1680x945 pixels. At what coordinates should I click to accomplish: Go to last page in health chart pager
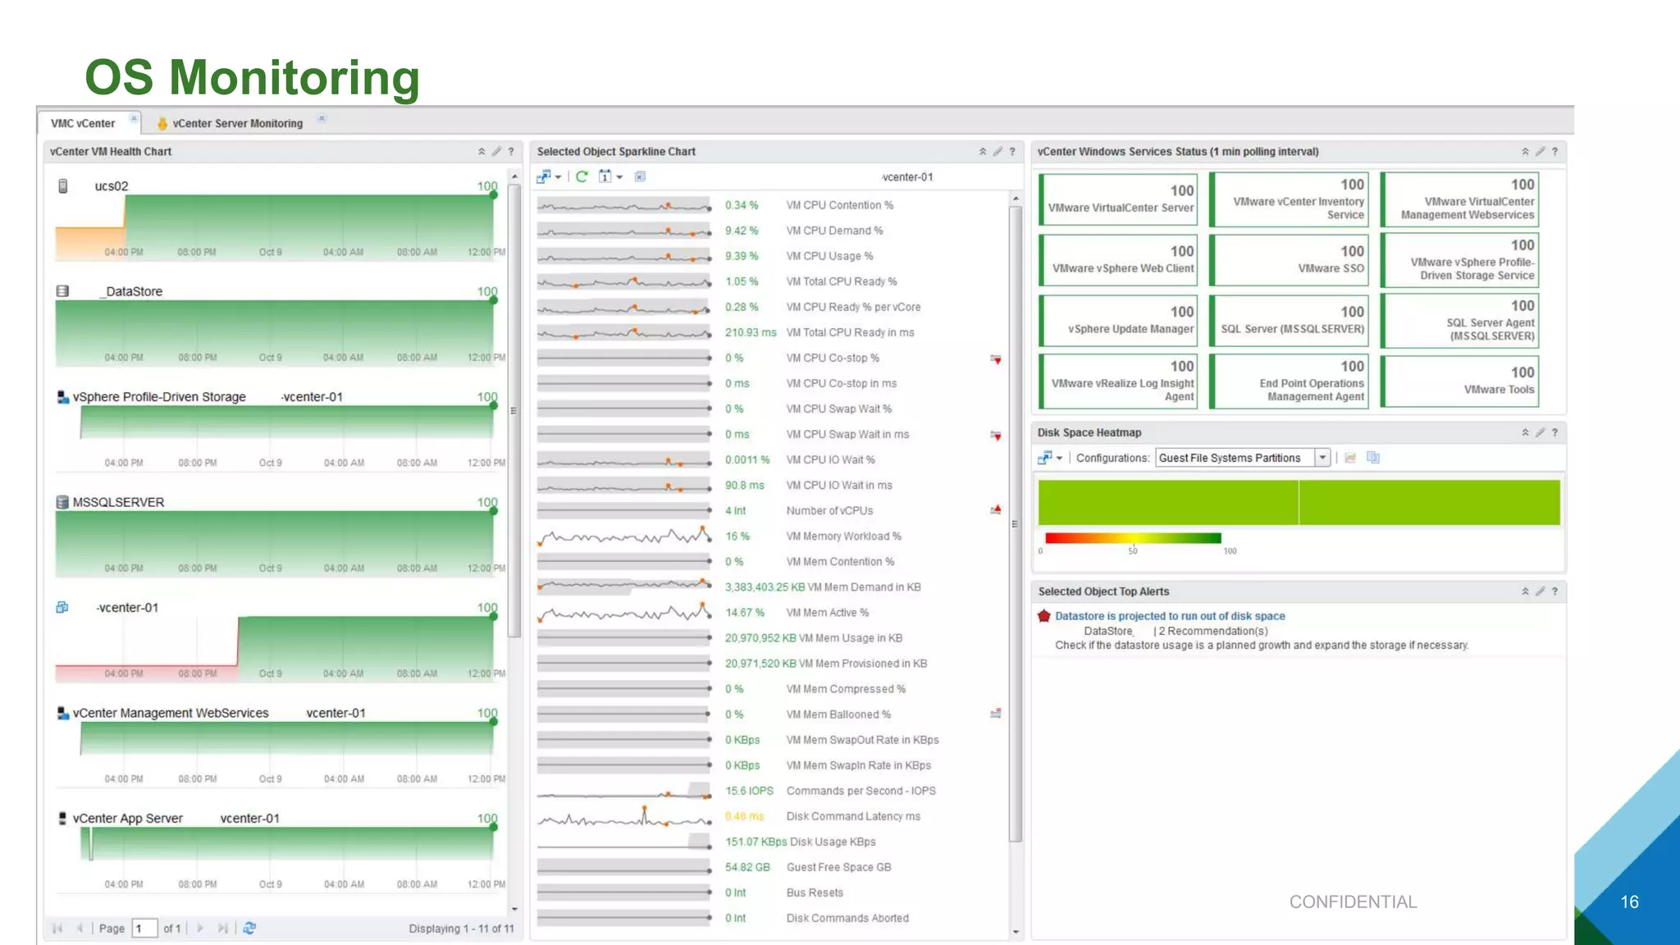tap(222, 928)
